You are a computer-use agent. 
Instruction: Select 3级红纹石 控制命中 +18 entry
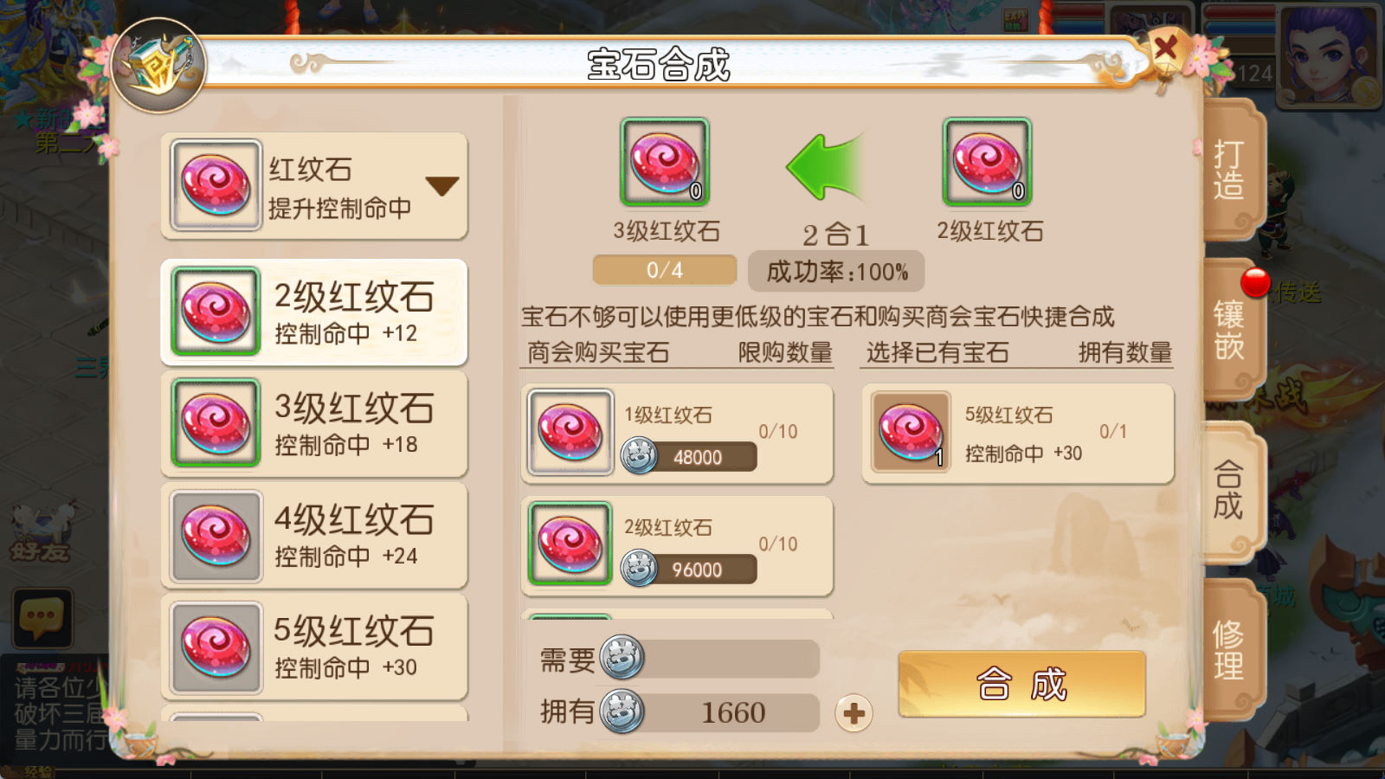[x=314, y=423]
